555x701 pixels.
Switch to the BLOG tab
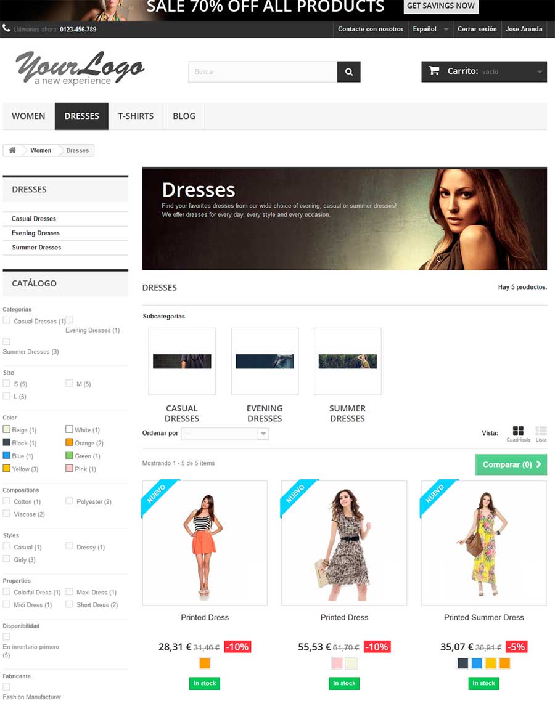[183, 116]
